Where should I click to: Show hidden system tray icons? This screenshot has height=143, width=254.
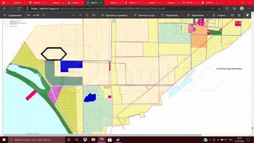(210, 139)
